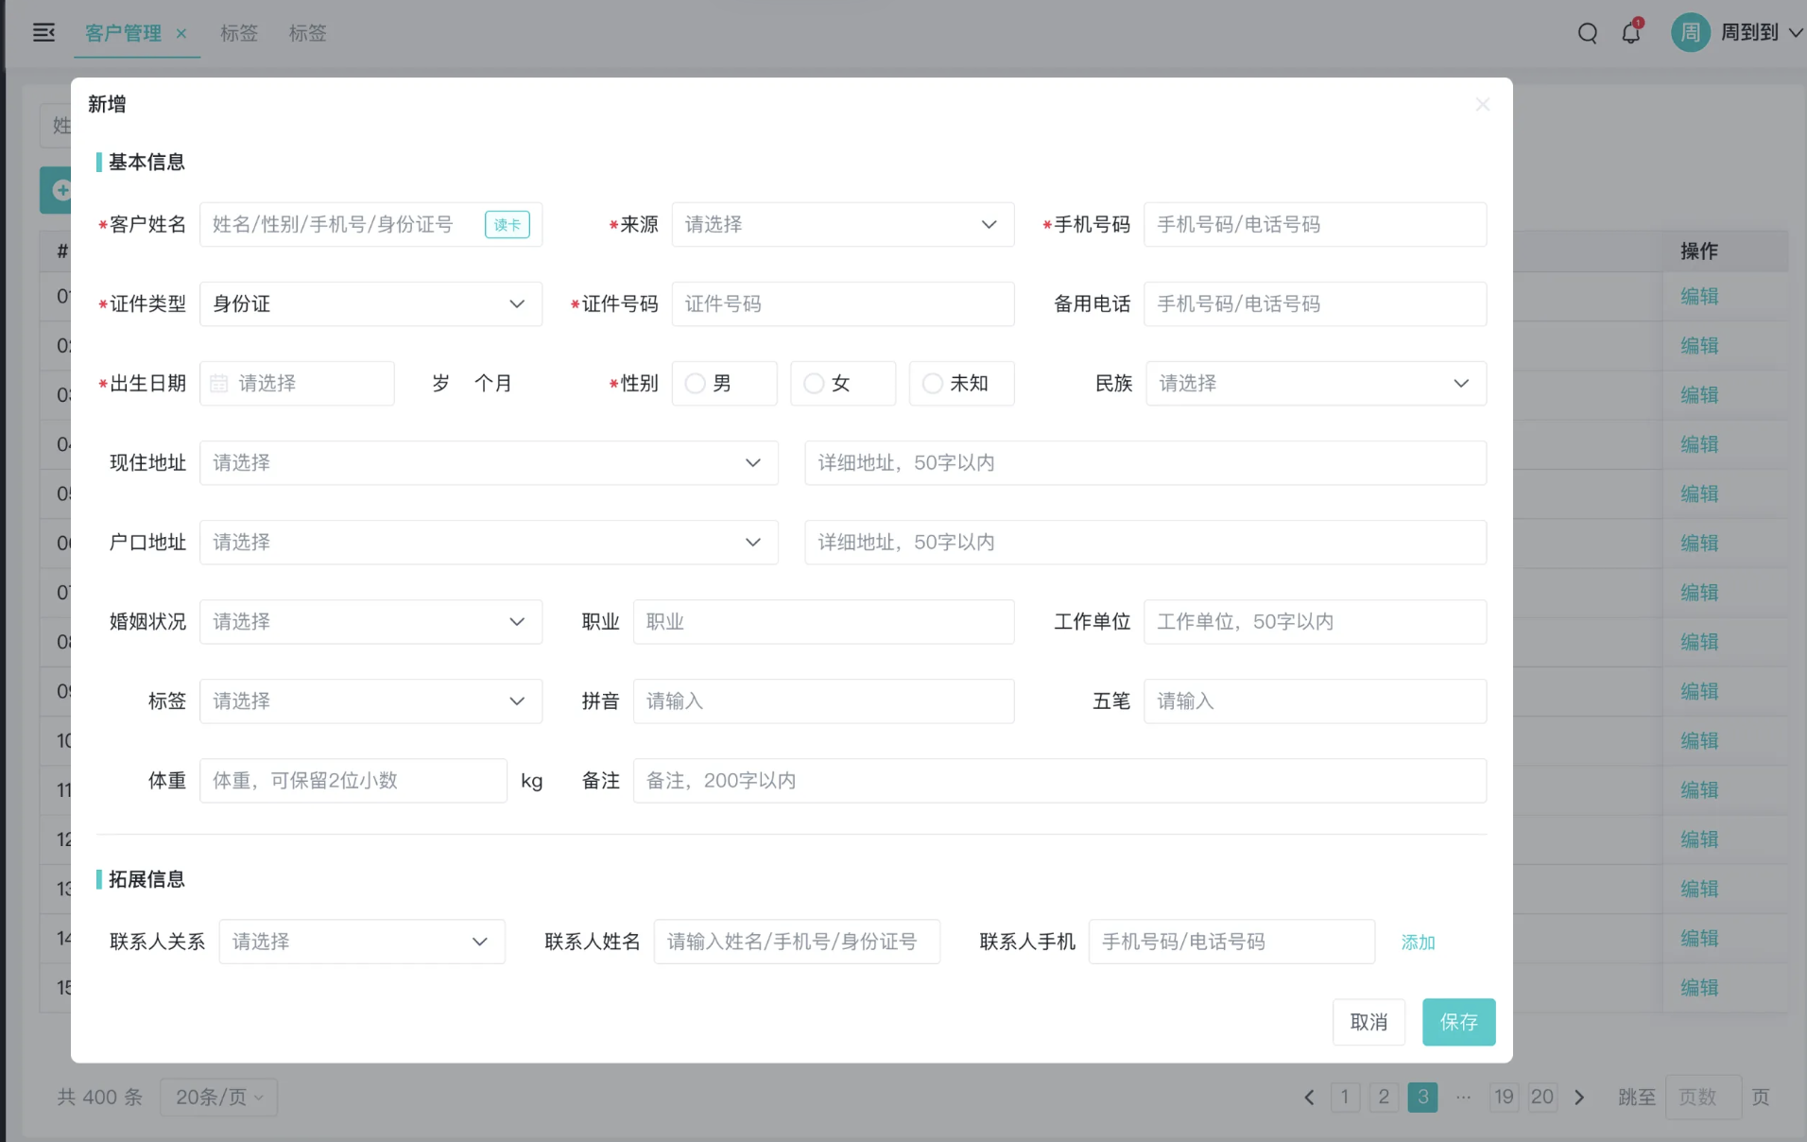Expand the 婚姻状况 dropdown
The width and height of the screenshot is (1807, 1142).
coord(371,621)
